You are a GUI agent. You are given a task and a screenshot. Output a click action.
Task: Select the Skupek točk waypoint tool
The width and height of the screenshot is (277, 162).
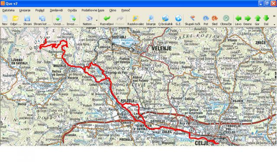[x=192, y=18]
